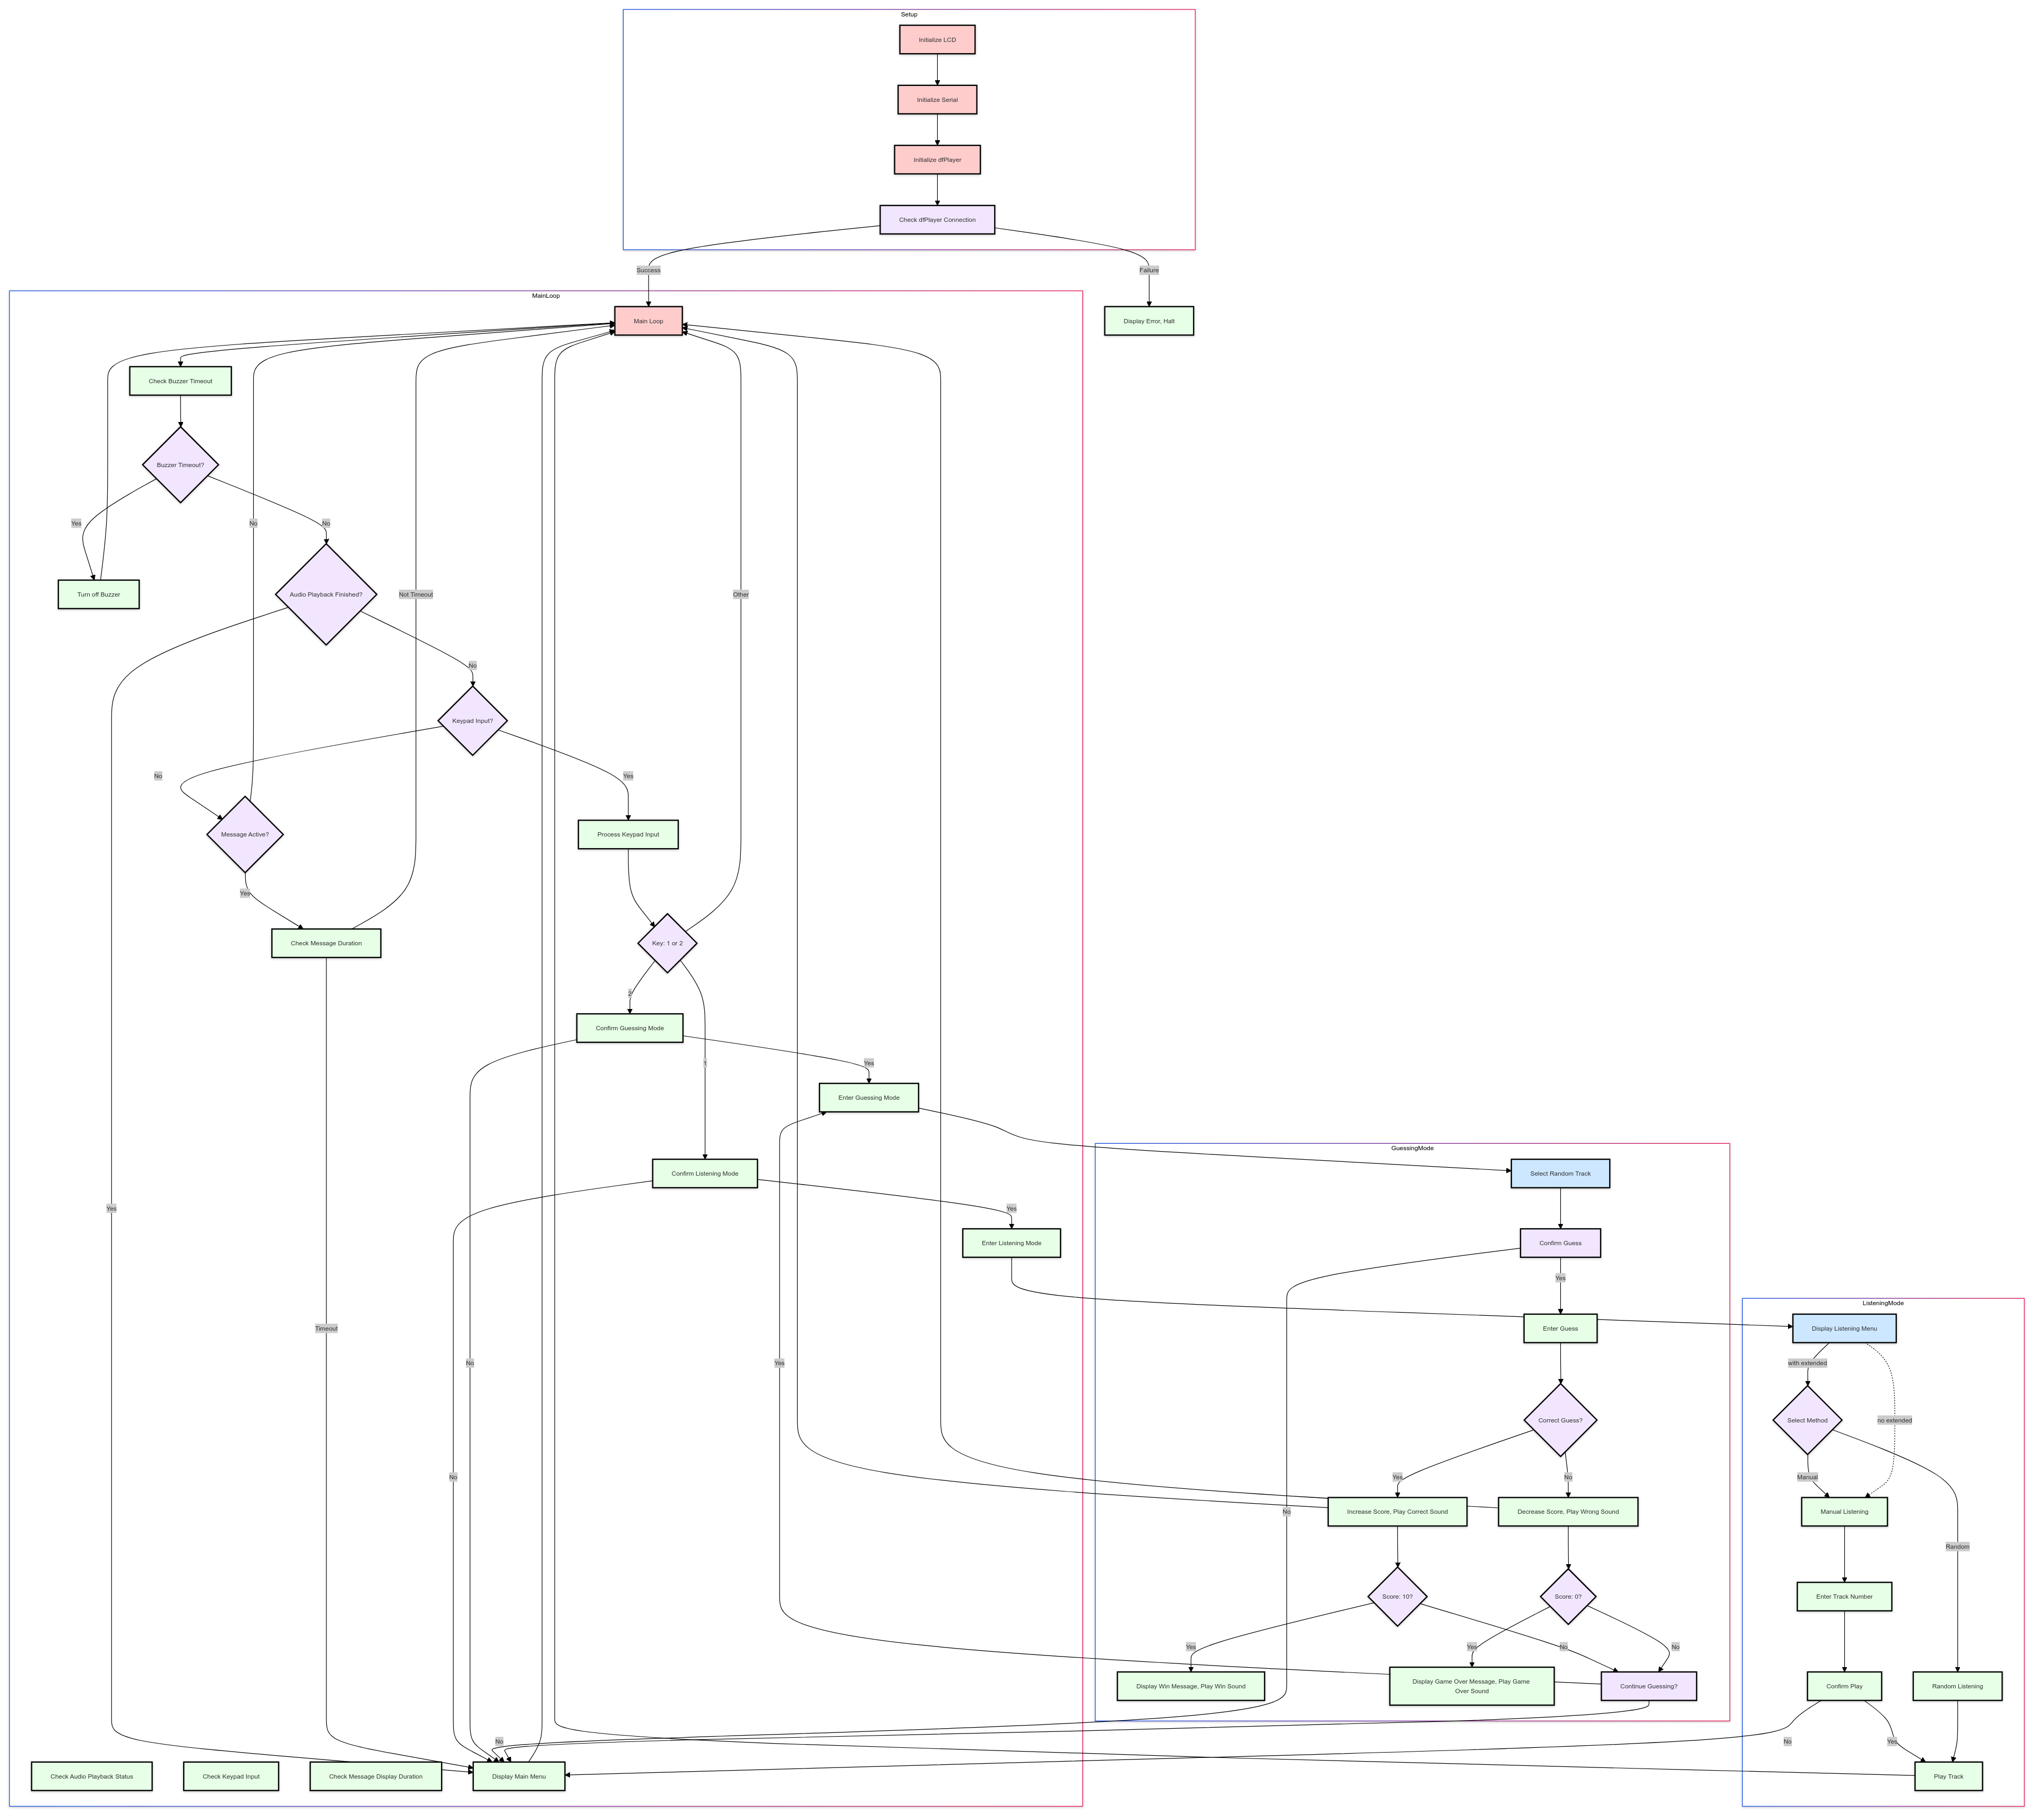Click the Play Track node

point(1948,1777)
